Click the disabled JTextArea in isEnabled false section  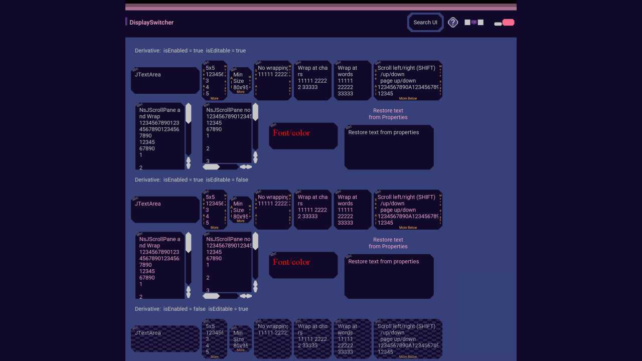pyautogui.click(x=165, y=339)
